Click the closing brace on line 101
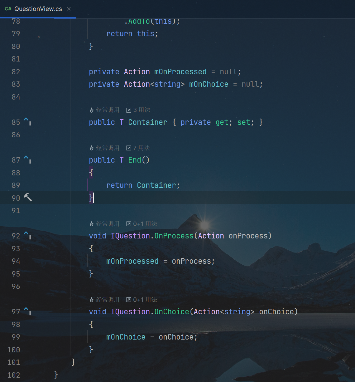355x382 pixels. pyautogui.click(x=74, y=362)
